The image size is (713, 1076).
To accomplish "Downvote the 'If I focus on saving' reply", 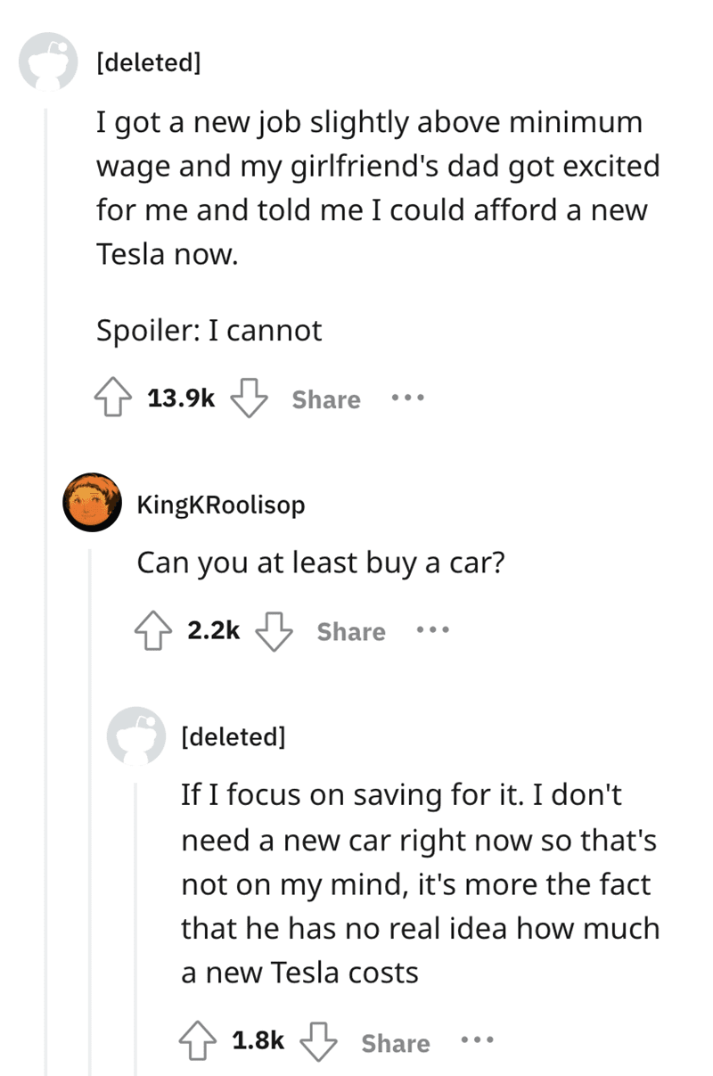I will (x=318, y=1043).
